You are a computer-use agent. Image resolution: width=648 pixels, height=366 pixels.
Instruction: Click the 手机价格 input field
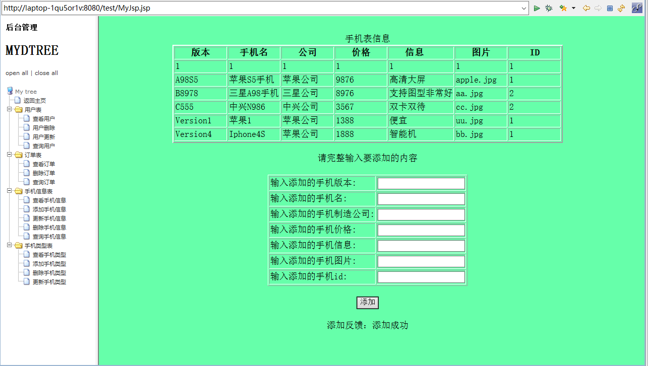pyautogui.click(x=421, y=230)
